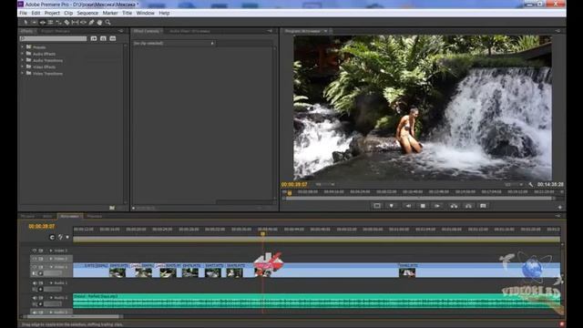Click the Add Marker button in Program Monitor
The image size is (583, 328).
pos(392,206)
